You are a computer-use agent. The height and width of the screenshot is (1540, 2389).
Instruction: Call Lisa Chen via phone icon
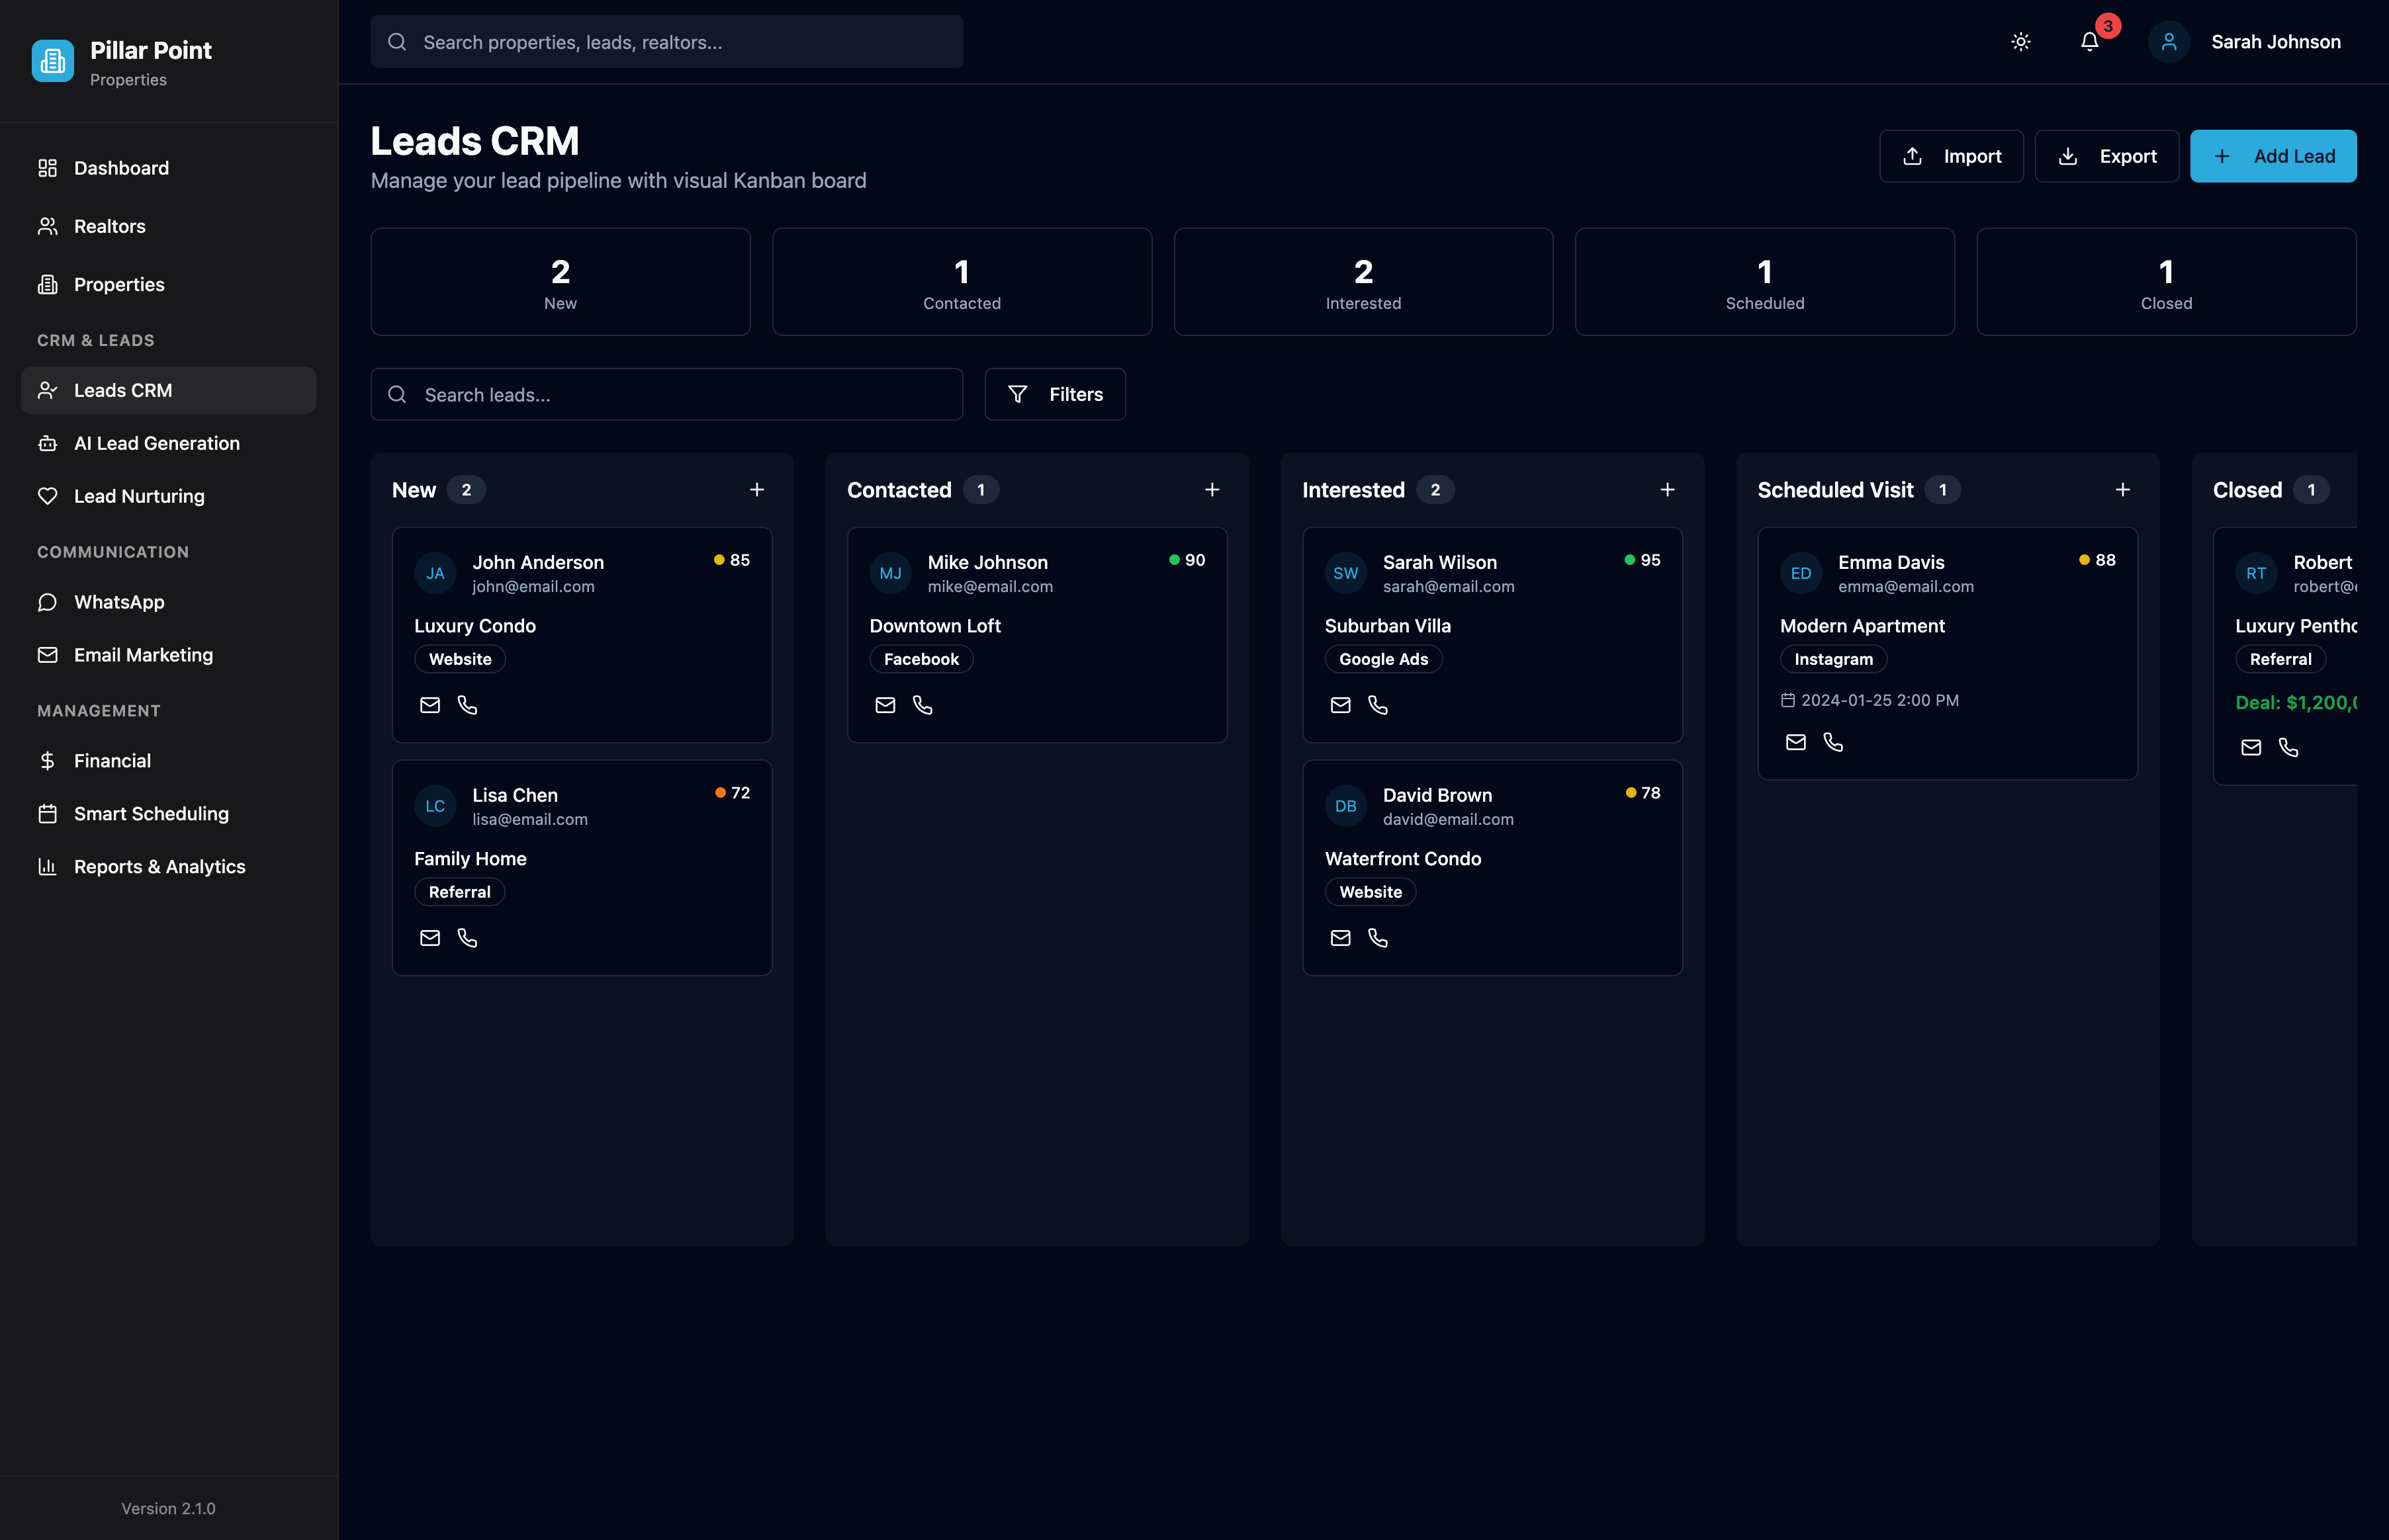coord(467,938)
